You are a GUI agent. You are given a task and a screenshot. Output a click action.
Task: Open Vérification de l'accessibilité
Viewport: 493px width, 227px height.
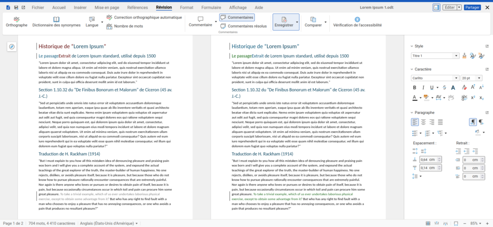click(x=357, y=19)
